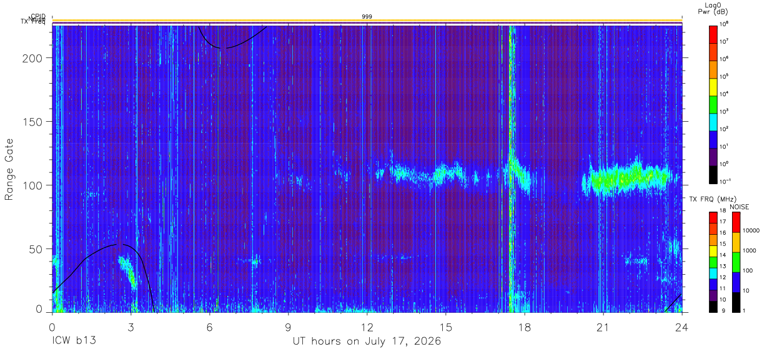This screenshot has height=354, width=767.
Task: Click the orange CPID bar above the plot
Action: point(367,21)
